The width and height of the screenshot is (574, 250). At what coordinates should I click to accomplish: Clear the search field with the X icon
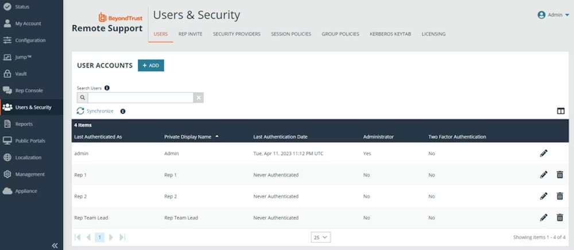199,98
